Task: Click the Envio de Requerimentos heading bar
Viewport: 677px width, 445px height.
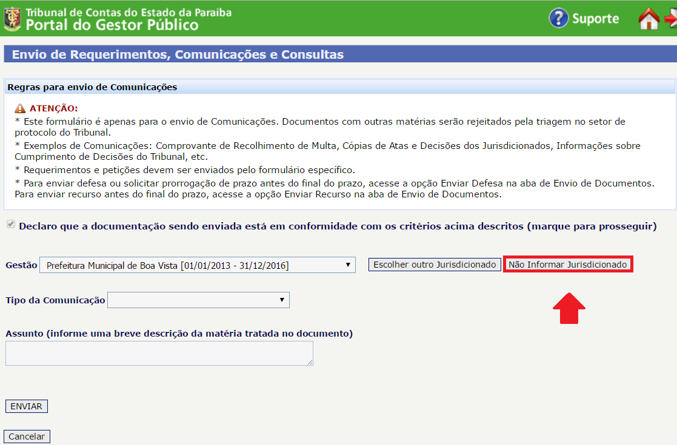Action: [178, 54]
